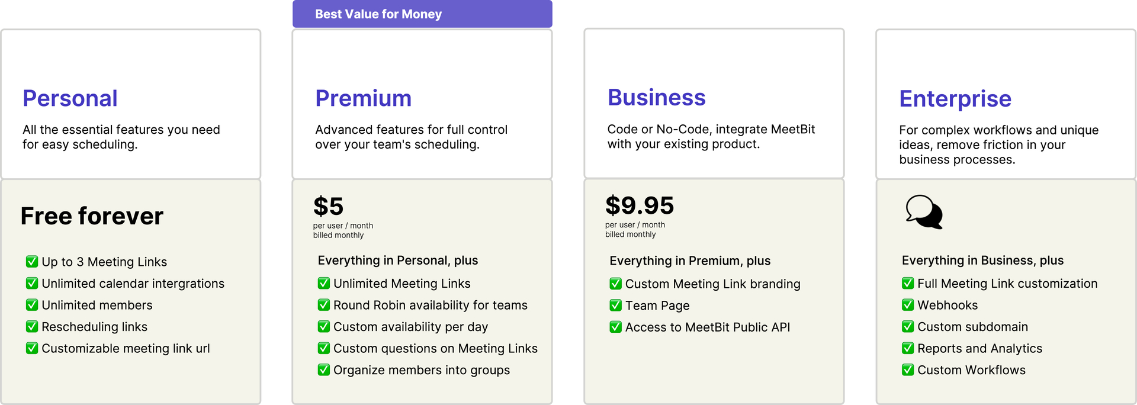Click Access to MeetBit Public API item

[x=700, y=327]
